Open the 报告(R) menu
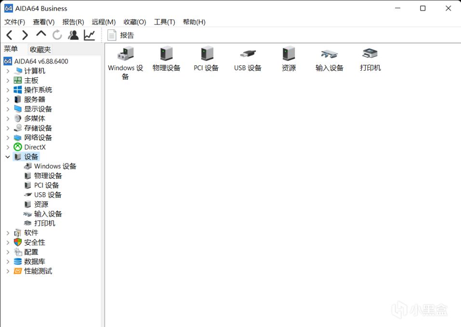 click(73, 22)
